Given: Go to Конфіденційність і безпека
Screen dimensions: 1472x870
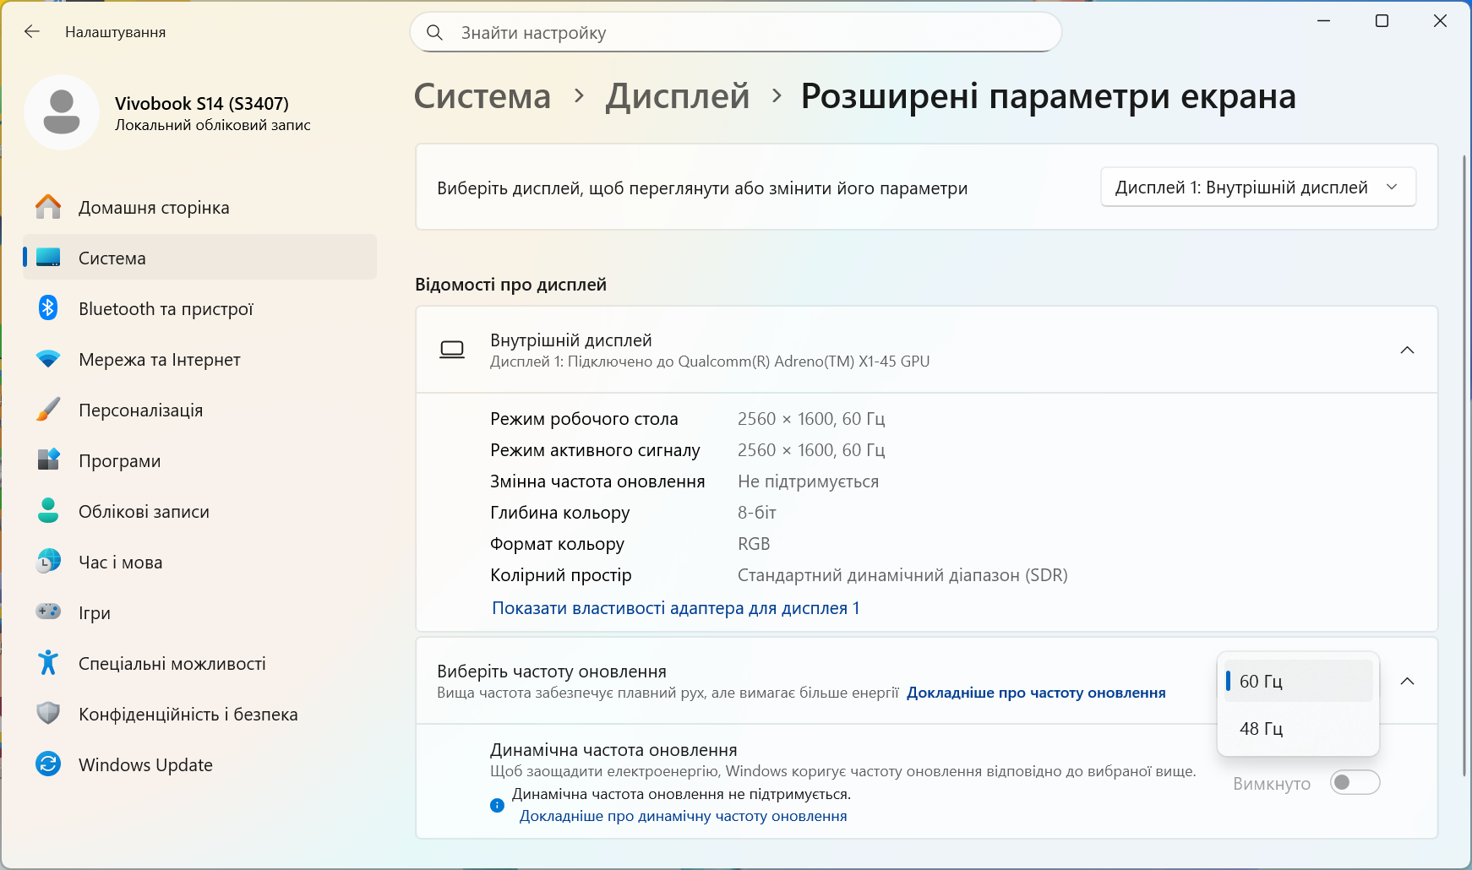Looking at the screenshot, I should point(199,714).
